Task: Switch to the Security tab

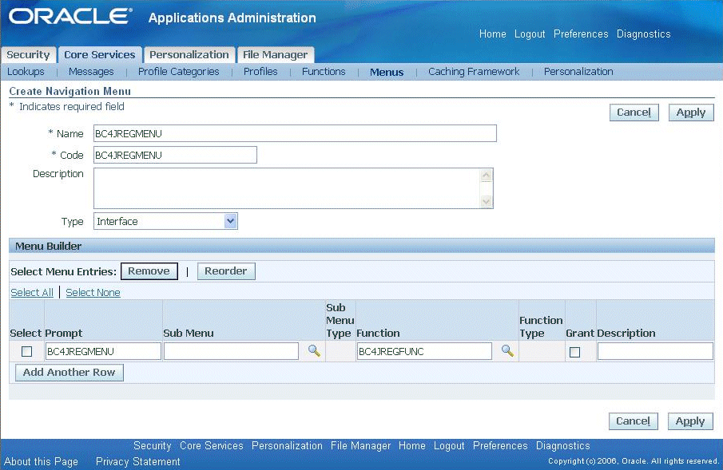Action: (28, 54)
